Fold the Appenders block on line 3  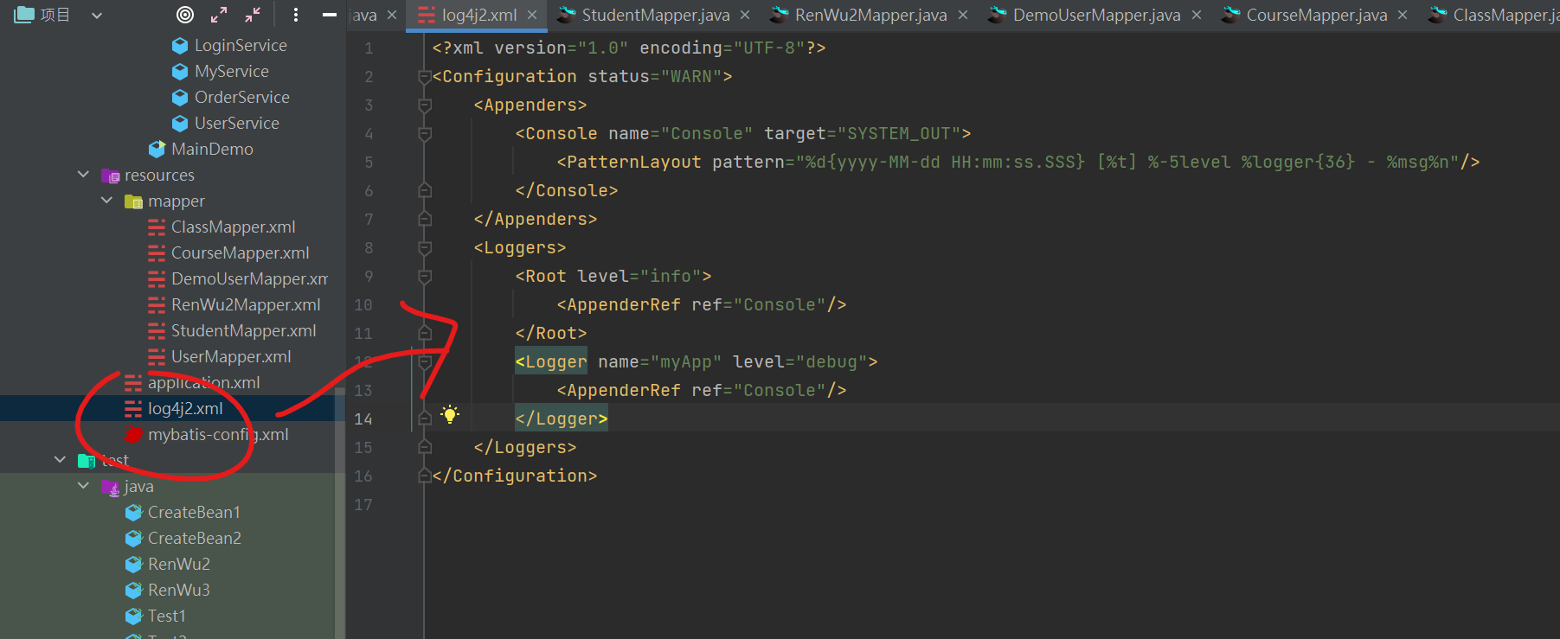[425, 105]
